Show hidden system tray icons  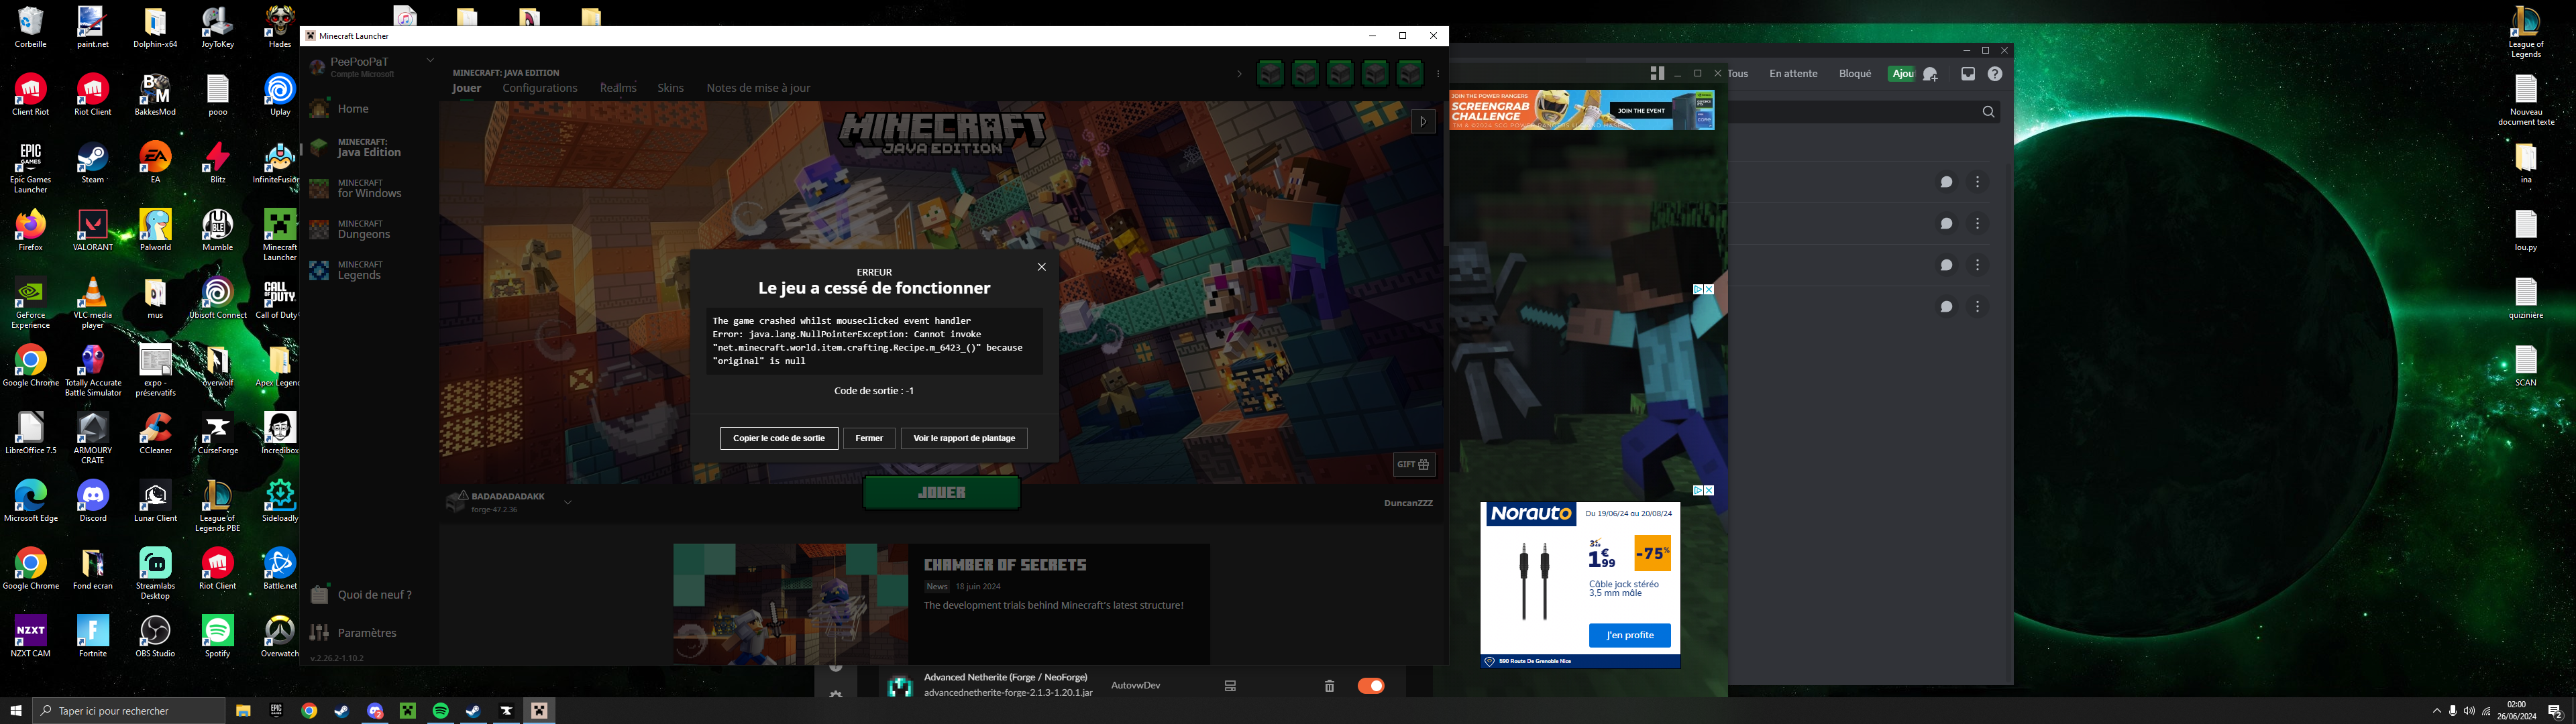coord(2436,711)
